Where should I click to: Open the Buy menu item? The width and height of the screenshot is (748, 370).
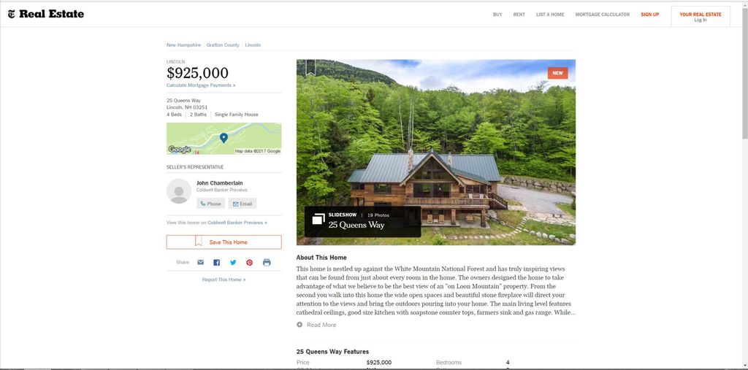click(497, 15)
